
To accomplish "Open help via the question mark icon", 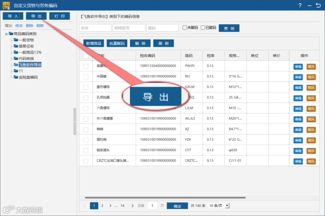I will pos(300,6).
